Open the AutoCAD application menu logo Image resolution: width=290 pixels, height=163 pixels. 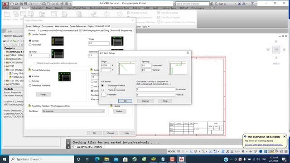coord(5,5)
